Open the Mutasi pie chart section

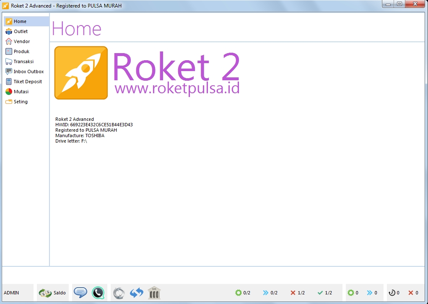(x=26, y=92)
